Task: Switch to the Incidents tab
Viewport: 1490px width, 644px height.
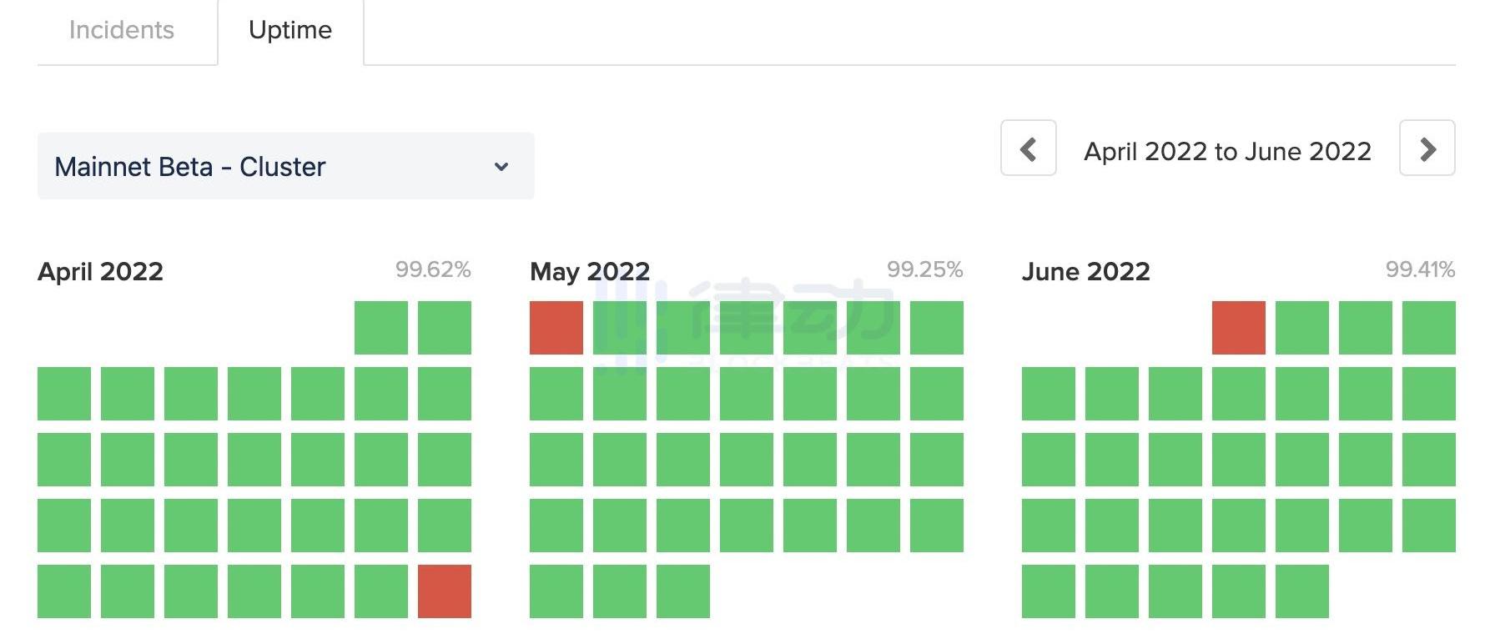Action: click(122, 30)
